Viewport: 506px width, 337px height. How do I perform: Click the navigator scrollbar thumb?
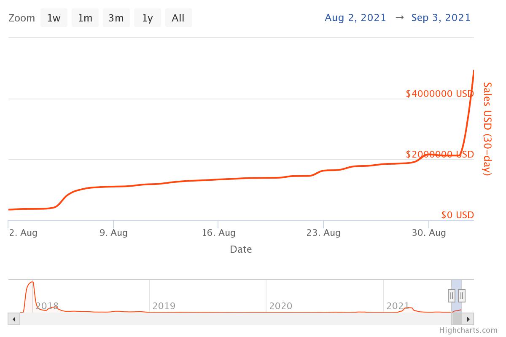[457, 319]
